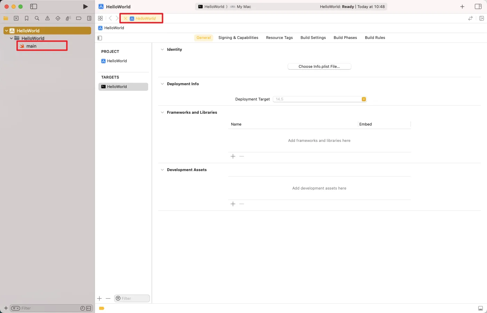The width and height of the screenshot is (487, 313).
Task: Add new file with navigator plus button
Action: point(6,308)
